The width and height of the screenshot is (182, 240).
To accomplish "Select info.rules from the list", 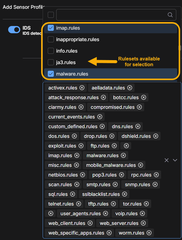I will pos(67,51).
